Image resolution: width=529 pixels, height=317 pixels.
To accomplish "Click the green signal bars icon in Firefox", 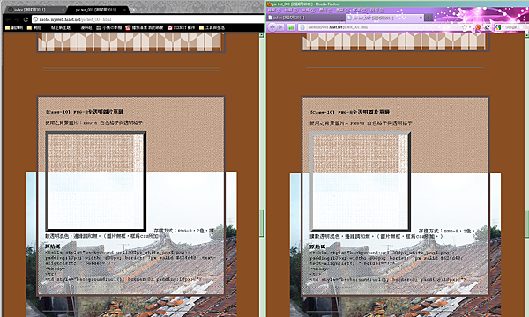I will point(291,27).
